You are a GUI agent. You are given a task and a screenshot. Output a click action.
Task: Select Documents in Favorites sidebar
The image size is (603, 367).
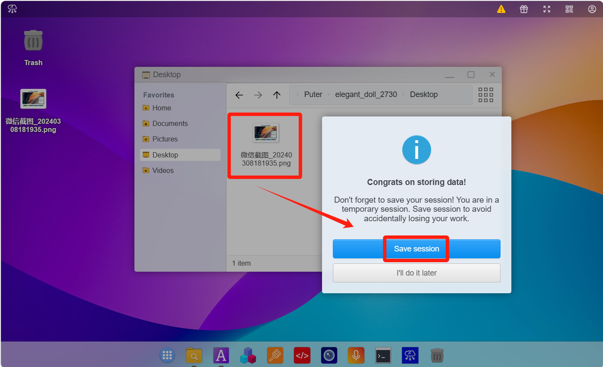[170, 123]
